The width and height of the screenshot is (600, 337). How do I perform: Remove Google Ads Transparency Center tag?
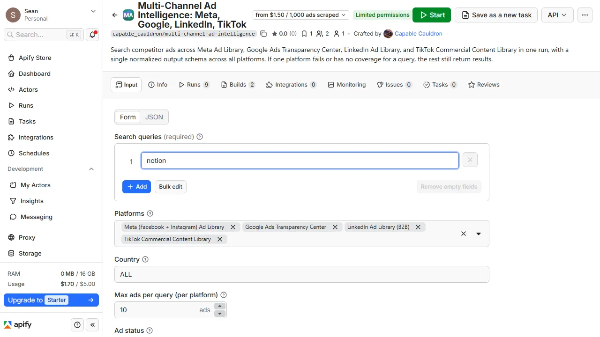[x=335, y=227]
